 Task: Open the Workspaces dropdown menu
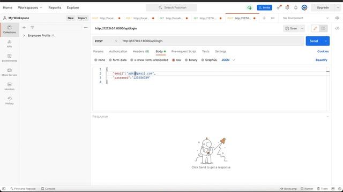pyautogui.click(x=30, y=7)
